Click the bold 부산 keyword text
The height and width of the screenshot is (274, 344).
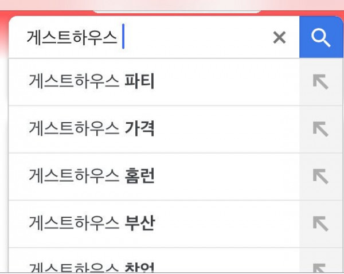click(x=140, y=224)
